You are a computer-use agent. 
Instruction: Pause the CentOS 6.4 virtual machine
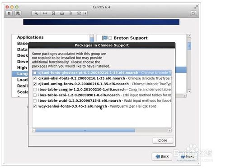point(9,14)
